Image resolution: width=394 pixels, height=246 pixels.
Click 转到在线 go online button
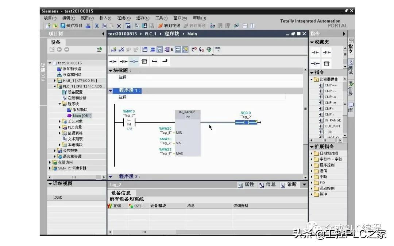click(169, 26)
